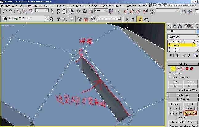
Task: Activate the Select and Scale tool
Action: tap(91, 11)
